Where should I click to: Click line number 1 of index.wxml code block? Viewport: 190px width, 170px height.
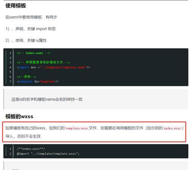[x=10, y=53]
